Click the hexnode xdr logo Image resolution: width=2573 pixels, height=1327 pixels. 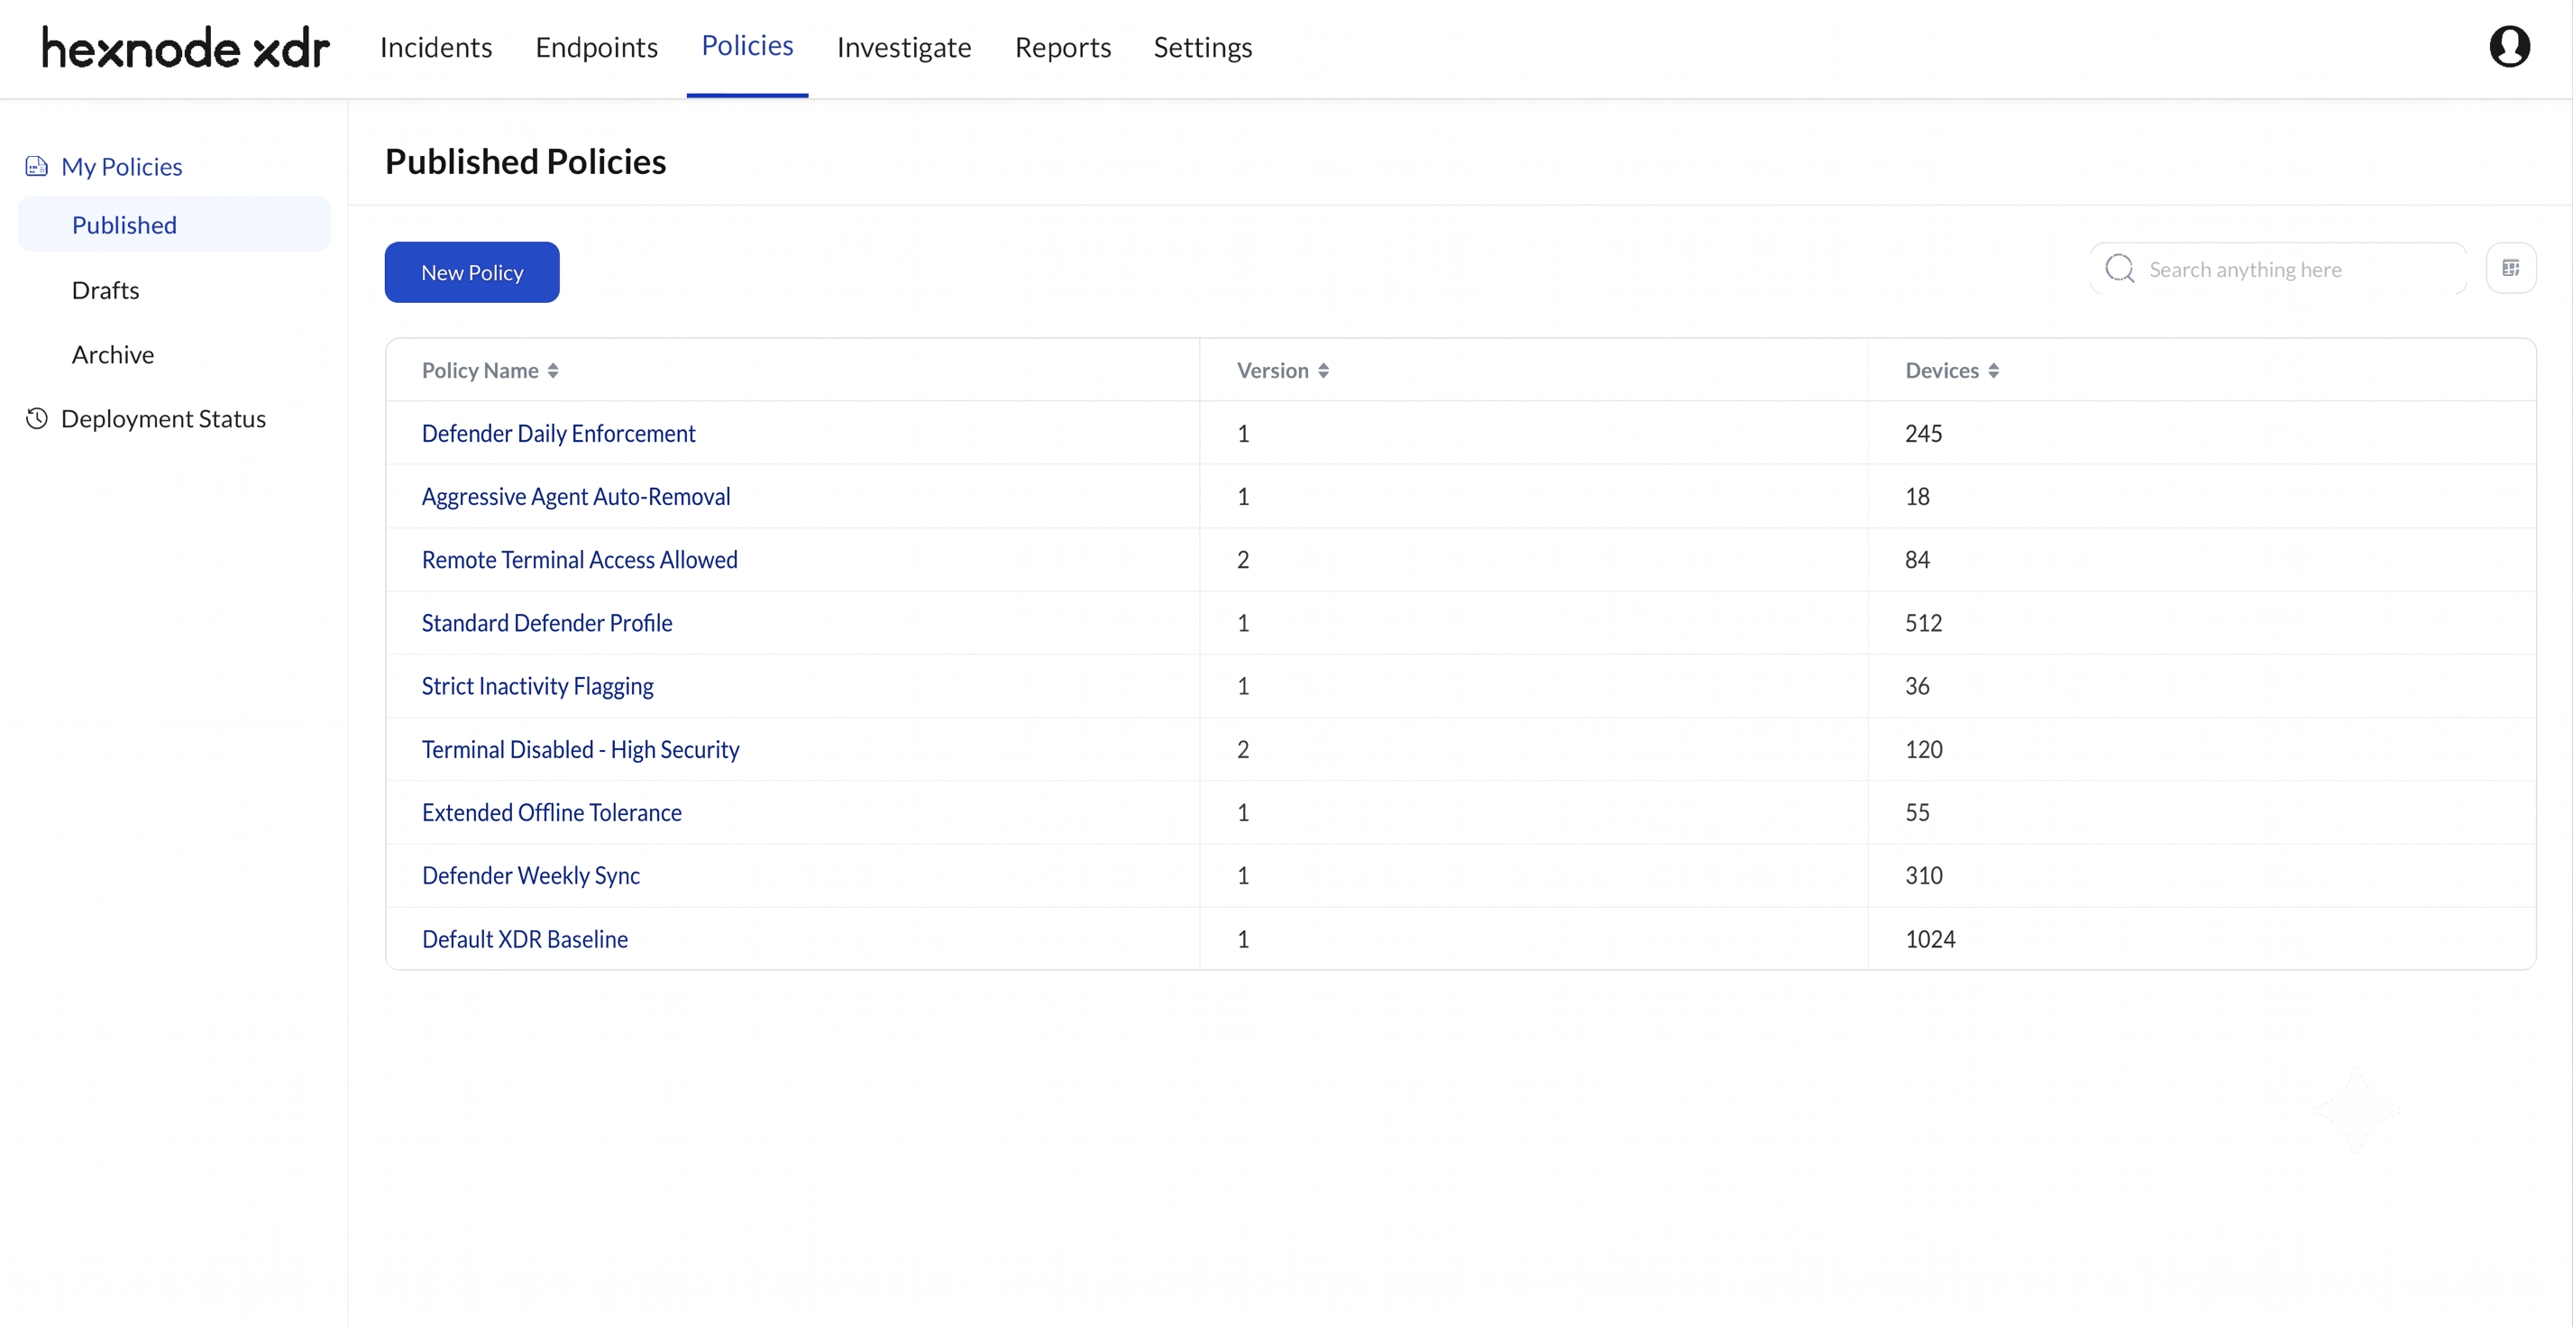[186, 48]
